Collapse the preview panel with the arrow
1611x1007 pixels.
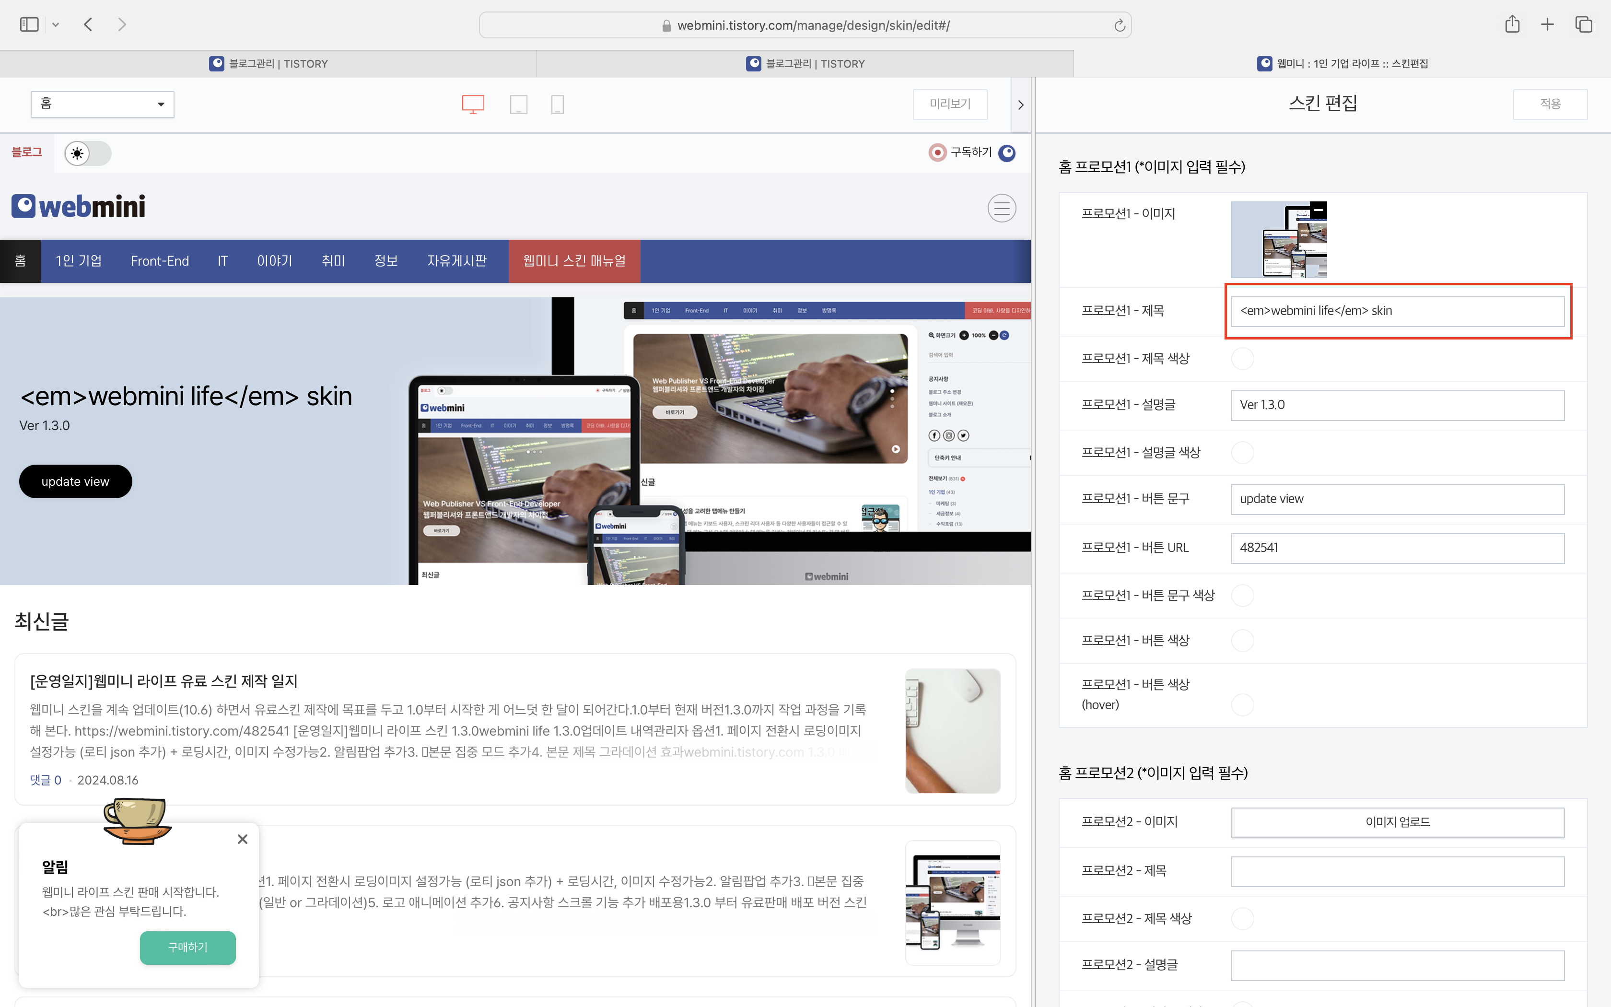point(1020,105)
